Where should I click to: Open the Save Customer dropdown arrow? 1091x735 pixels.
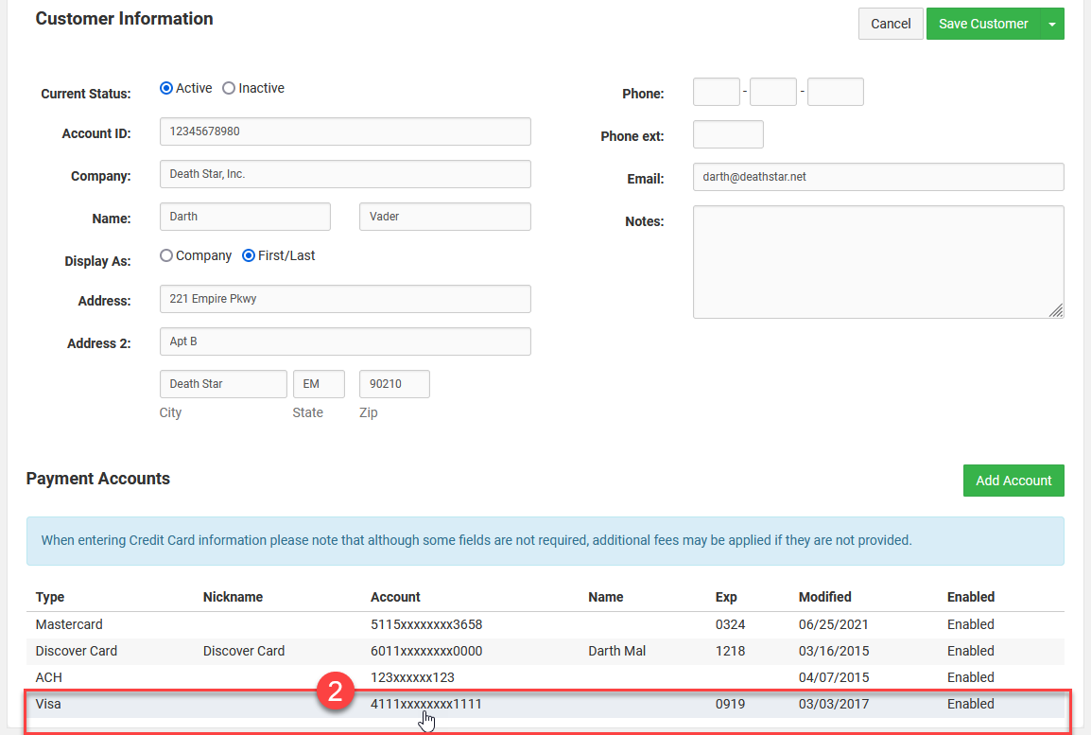(x=1052, y=24)
